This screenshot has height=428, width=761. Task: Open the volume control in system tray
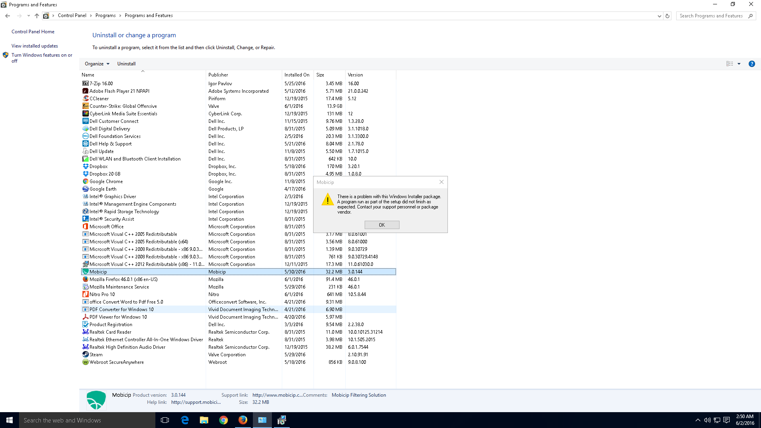(707, 420)
